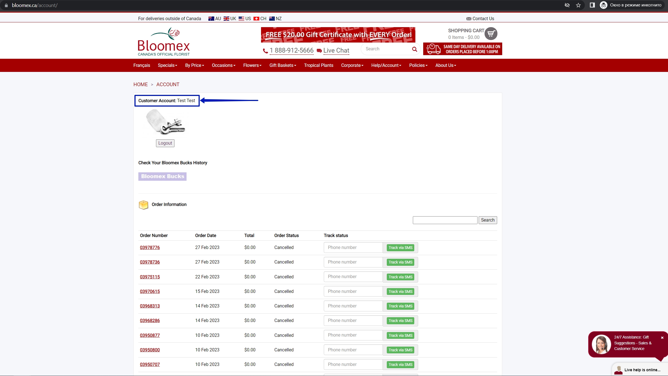This screenshot has width=668, height=376.
Task: Click Contact Us link
Action: click(x=480, y=19)
